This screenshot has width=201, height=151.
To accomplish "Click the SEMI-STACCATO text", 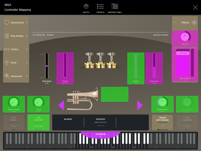I will point(100,122).
